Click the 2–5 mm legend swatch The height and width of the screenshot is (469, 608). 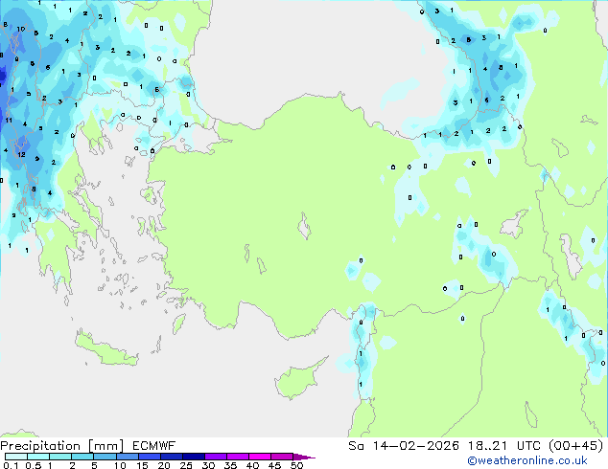point(82,457)
